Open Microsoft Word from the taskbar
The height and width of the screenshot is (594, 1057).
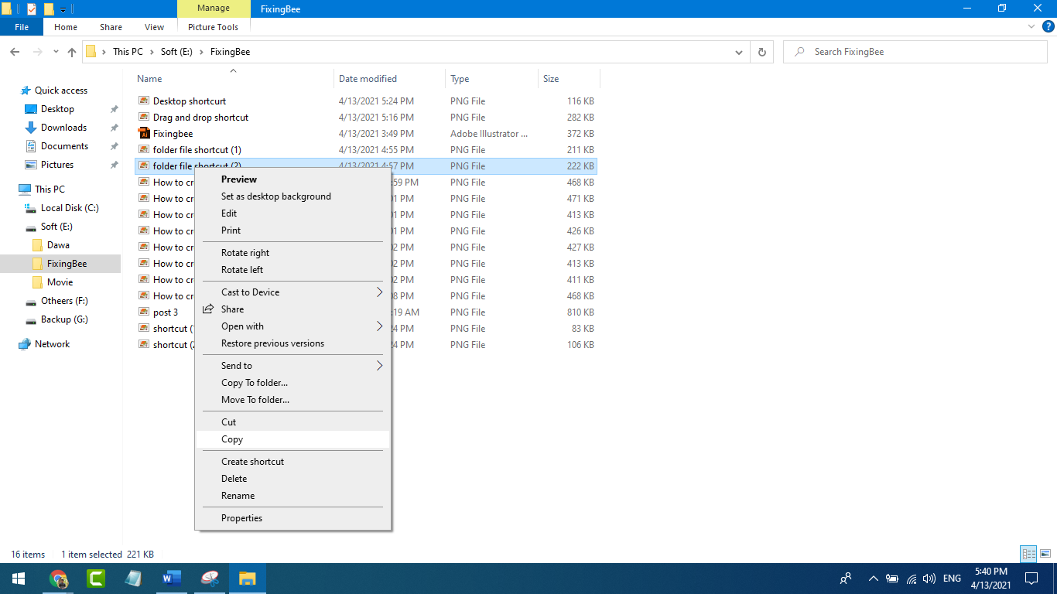(x=172, y=578)
